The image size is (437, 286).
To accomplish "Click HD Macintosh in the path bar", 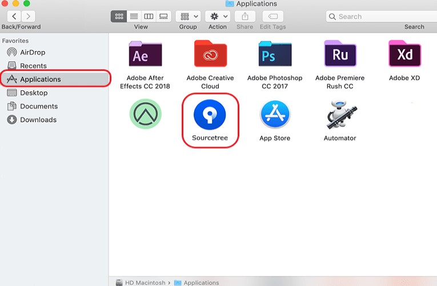I will [x=141, y=283].
